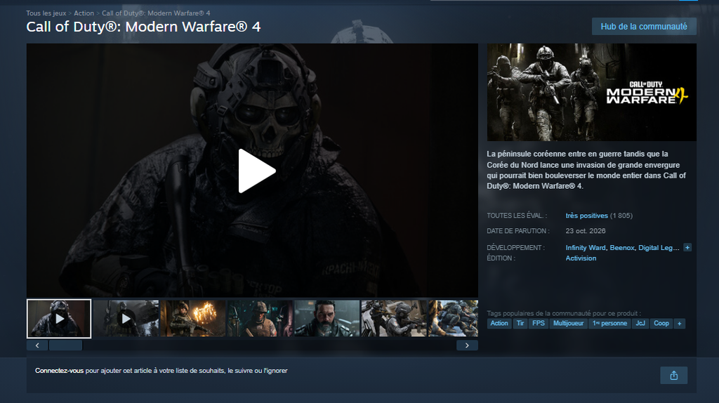
Task: Select fourth screenshot thumbnail of helmeted soldier
Action: [260, 319]
